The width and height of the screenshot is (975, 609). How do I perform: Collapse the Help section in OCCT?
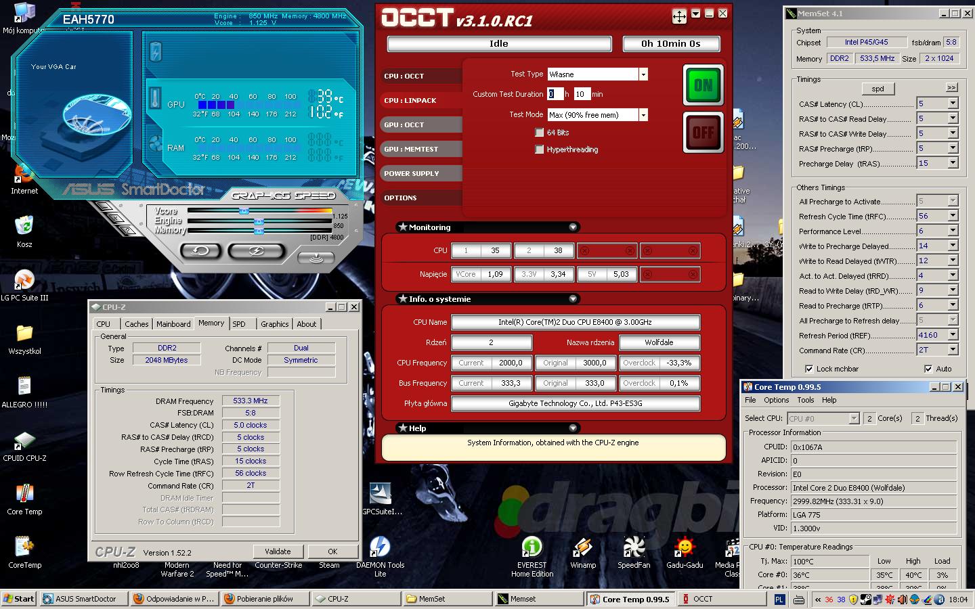click(x=573, y=428)
